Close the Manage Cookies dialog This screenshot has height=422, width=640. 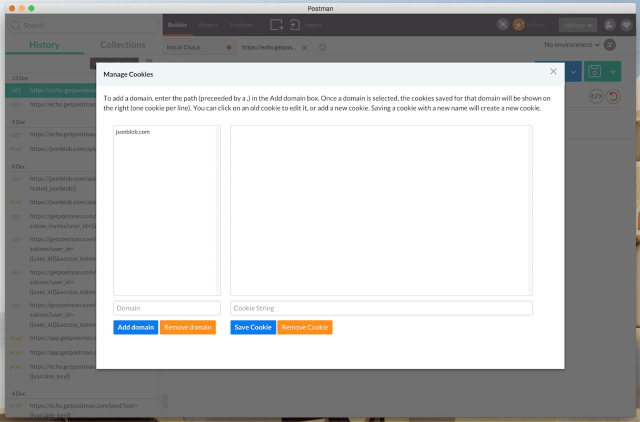click(553, 72)
